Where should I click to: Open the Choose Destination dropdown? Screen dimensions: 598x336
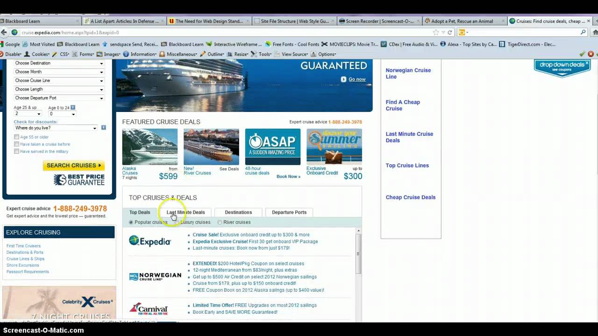pos(59,63)
